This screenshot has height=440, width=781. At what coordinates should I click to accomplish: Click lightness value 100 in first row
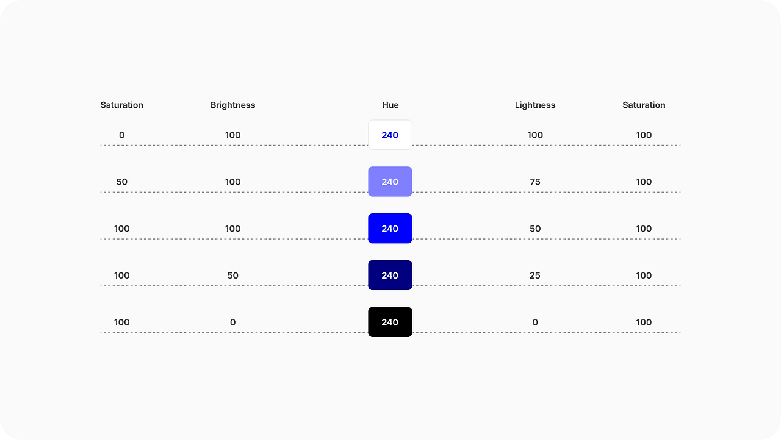[x=535, y=135]
